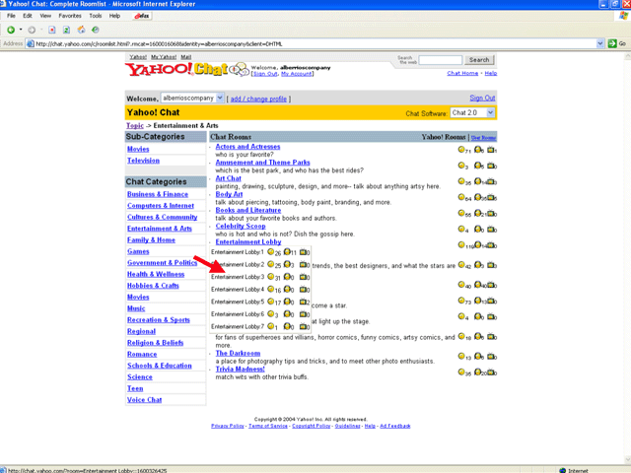This screenshot has width=631, height=473.
Task: Open the Edit menu
Action: (28, 16)
